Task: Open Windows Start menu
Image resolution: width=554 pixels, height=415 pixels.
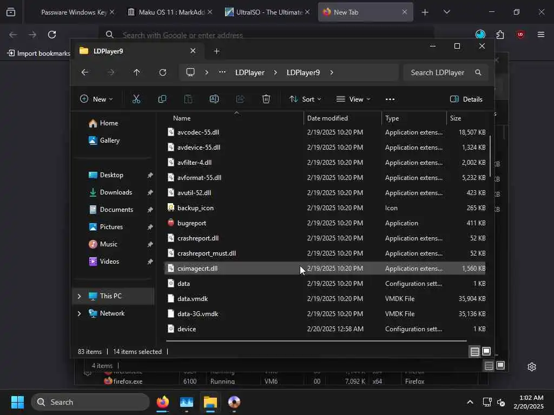Action: pos(17,402)
